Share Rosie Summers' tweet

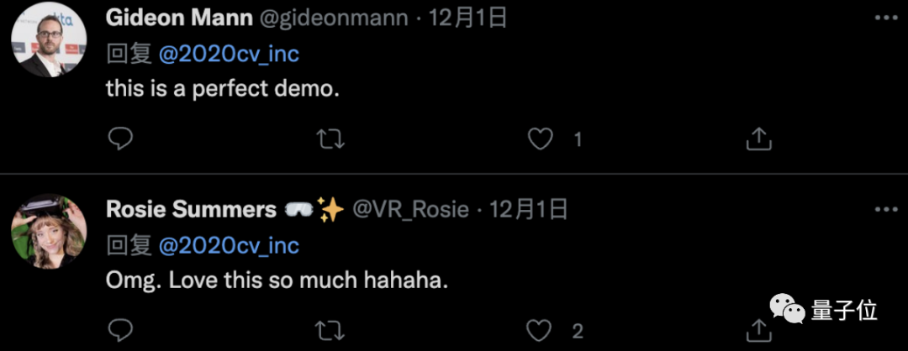coord(758,331)
